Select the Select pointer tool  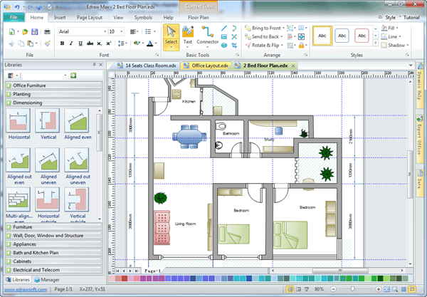[171, 35]
